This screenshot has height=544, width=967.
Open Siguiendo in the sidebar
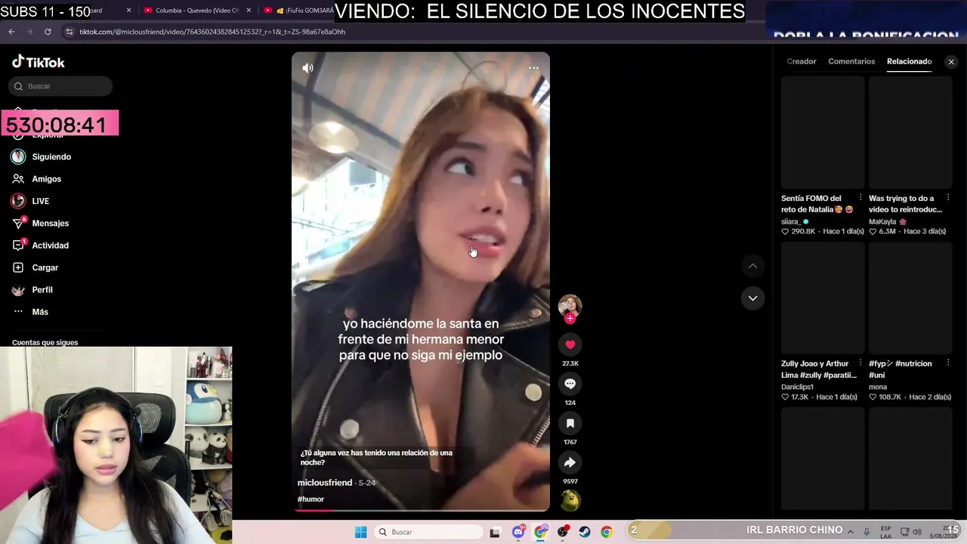point(51,156)
